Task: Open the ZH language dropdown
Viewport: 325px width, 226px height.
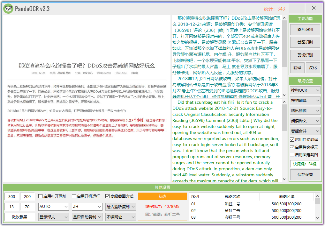Action: [x=87, y=207]
